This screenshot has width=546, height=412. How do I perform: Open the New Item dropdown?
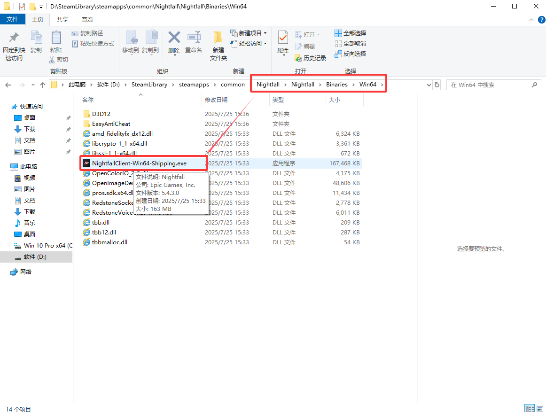point(265,33)
